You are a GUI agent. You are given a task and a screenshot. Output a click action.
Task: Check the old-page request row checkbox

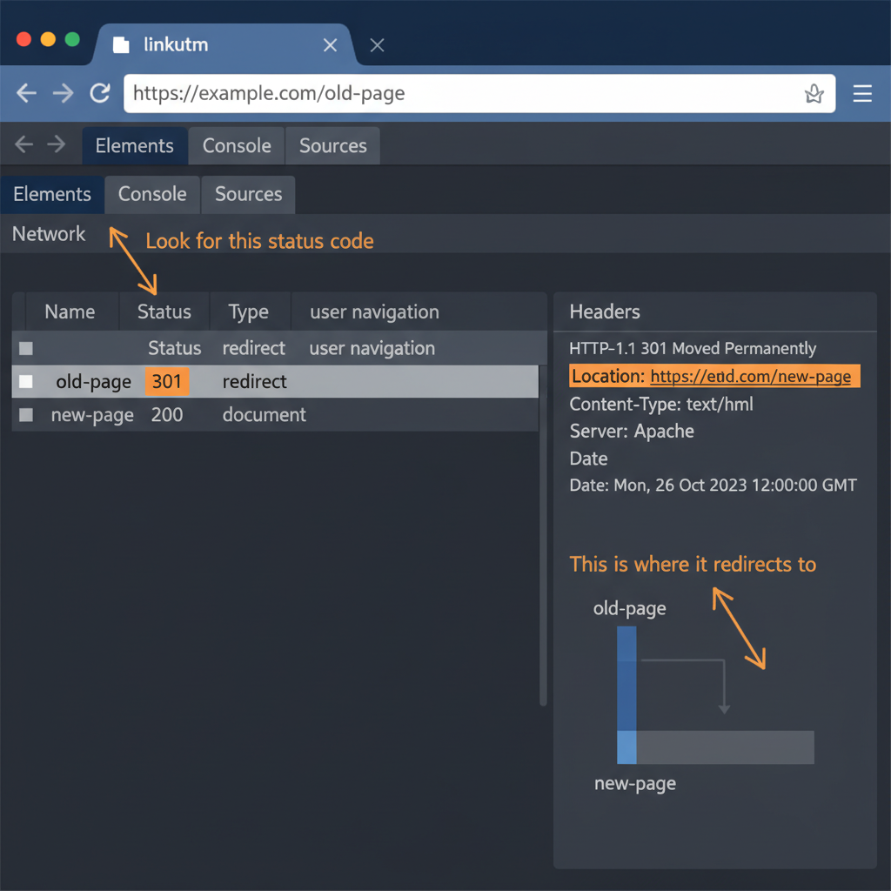[25, 381]
